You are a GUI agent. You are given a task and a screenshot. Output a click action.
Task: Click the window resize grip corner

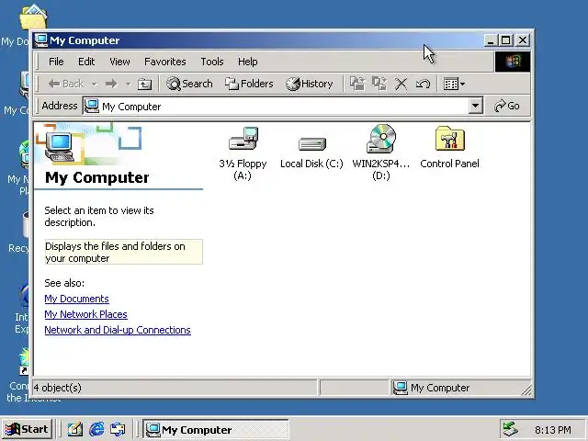click(526, 390)
